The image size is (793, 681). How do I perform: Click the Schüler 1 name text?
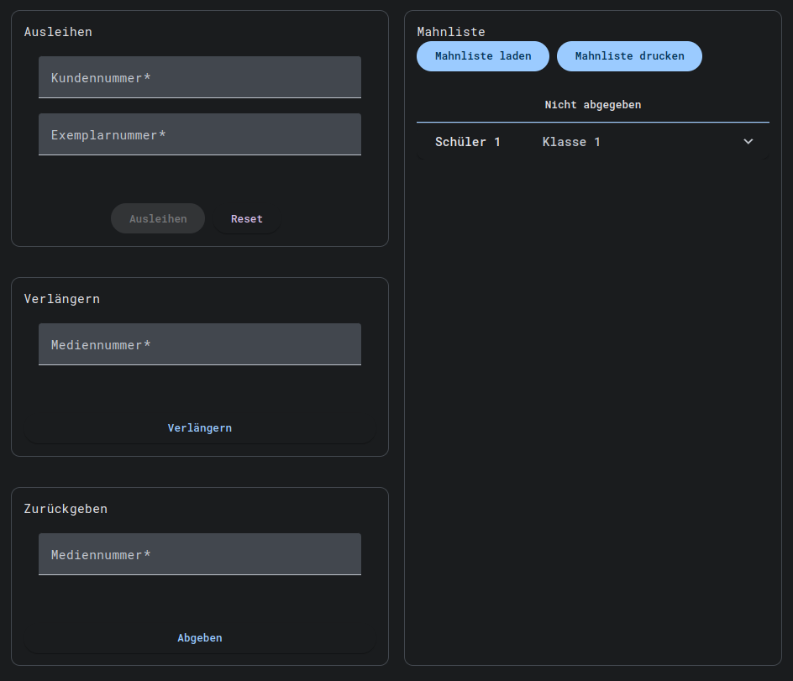tap(468, 142)
